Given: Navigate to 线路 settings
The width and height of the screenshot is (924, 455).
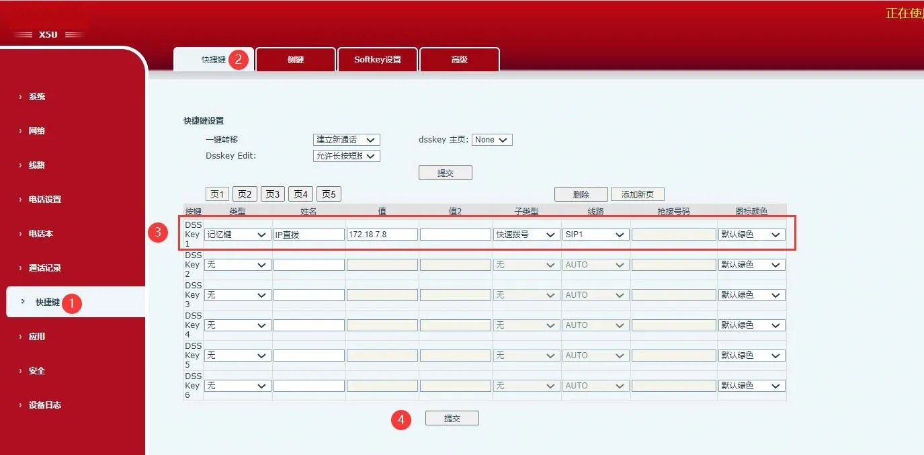Looking at the screenshot, I should 35,165.
